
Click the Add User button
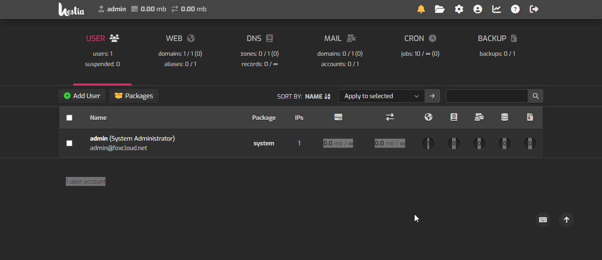point(82,96)
